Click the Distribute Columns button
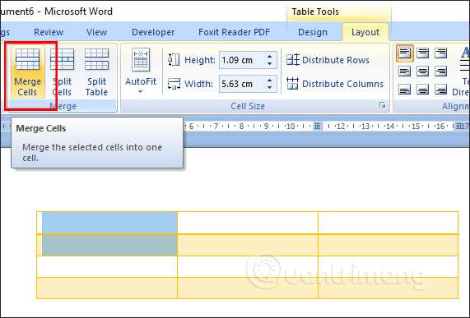470x318 pixels. (x=335, y=84)
